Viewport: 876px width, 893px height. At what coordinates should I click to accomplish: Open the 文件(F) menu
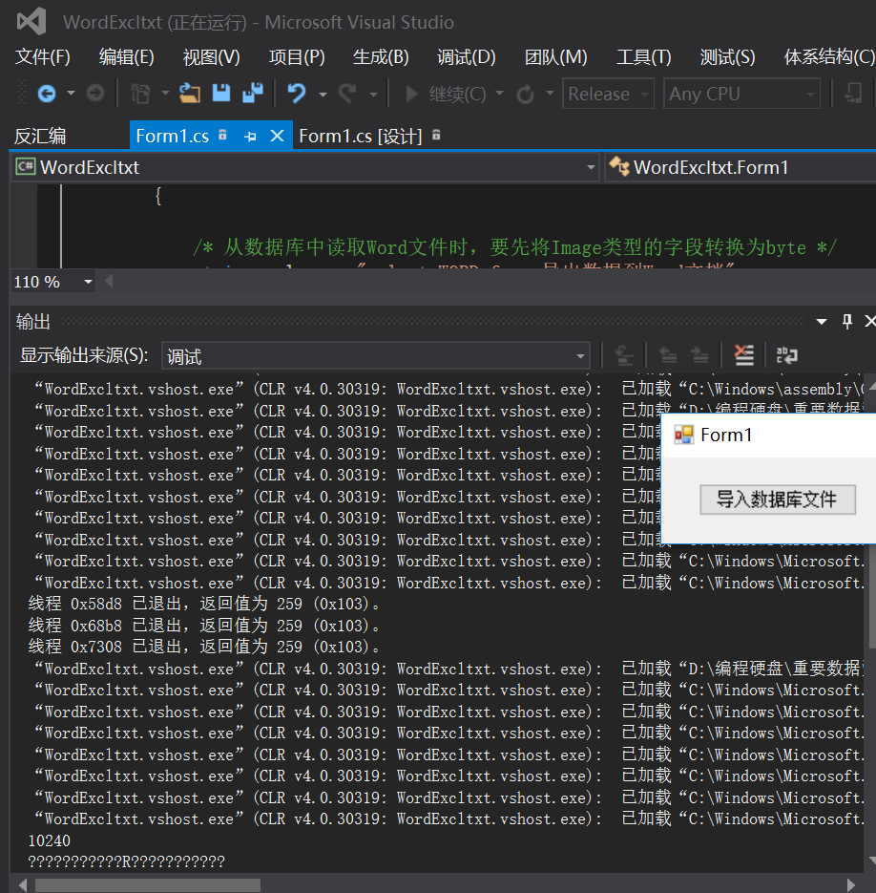(43, 56)
